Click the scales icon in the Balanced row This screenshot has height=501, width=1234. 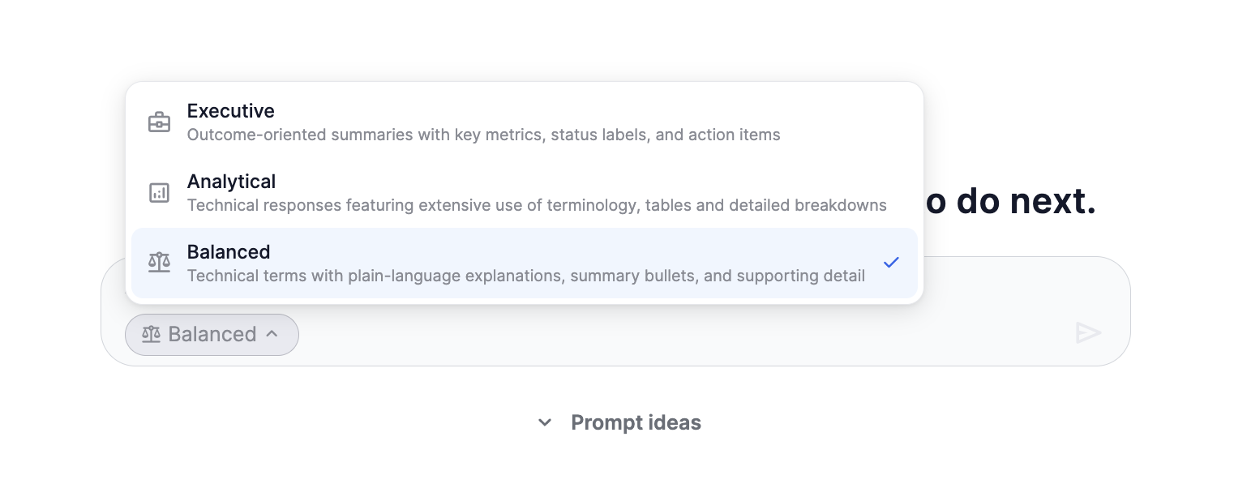[159, 262]
